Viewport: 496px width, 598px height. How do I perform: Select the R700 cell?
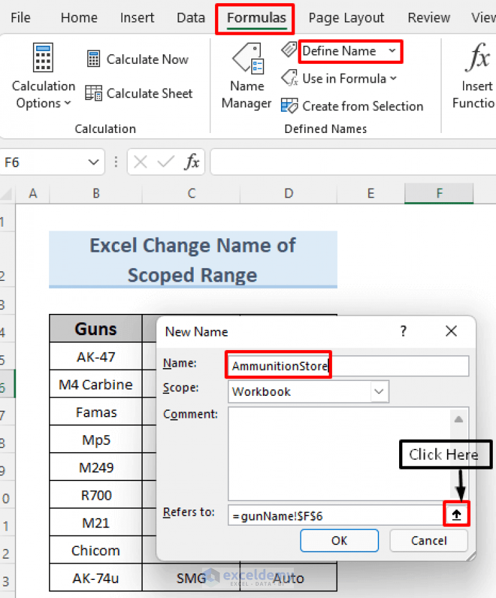[96, 495]
